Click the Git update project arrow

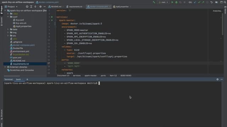pyautogui.click(x=195, y=2)
